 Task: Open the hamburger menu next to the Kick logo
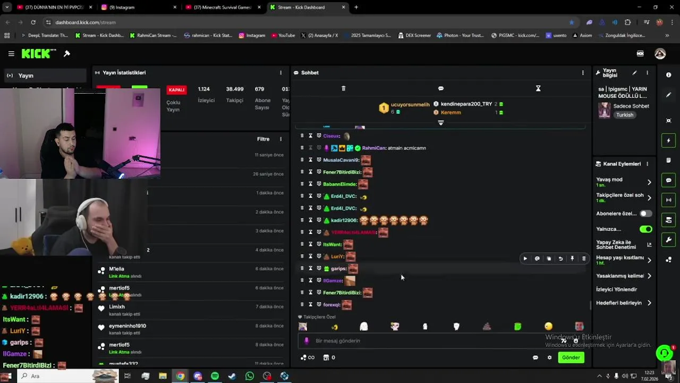pos(11,54)
